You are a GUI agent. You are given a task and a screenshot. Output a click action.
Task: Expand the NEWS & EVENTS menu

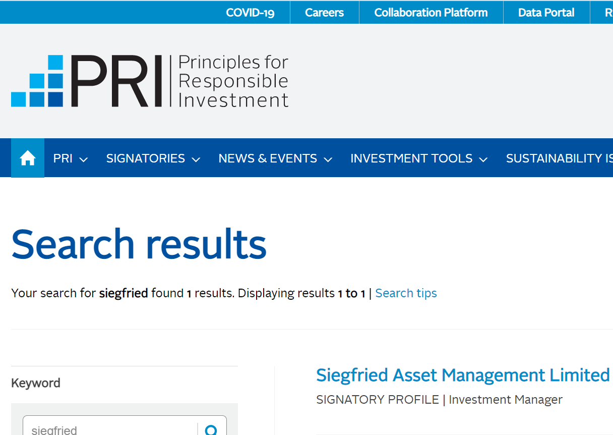(275, 158)
